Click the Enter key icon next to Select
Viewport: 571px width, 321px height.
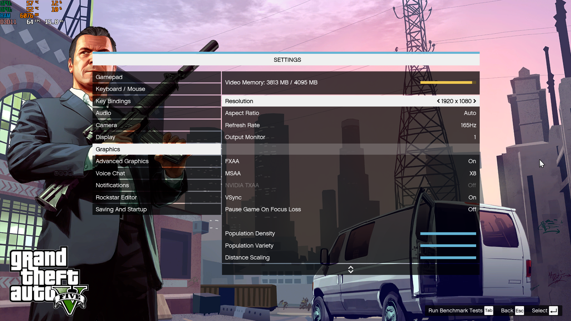click(554, 311)
